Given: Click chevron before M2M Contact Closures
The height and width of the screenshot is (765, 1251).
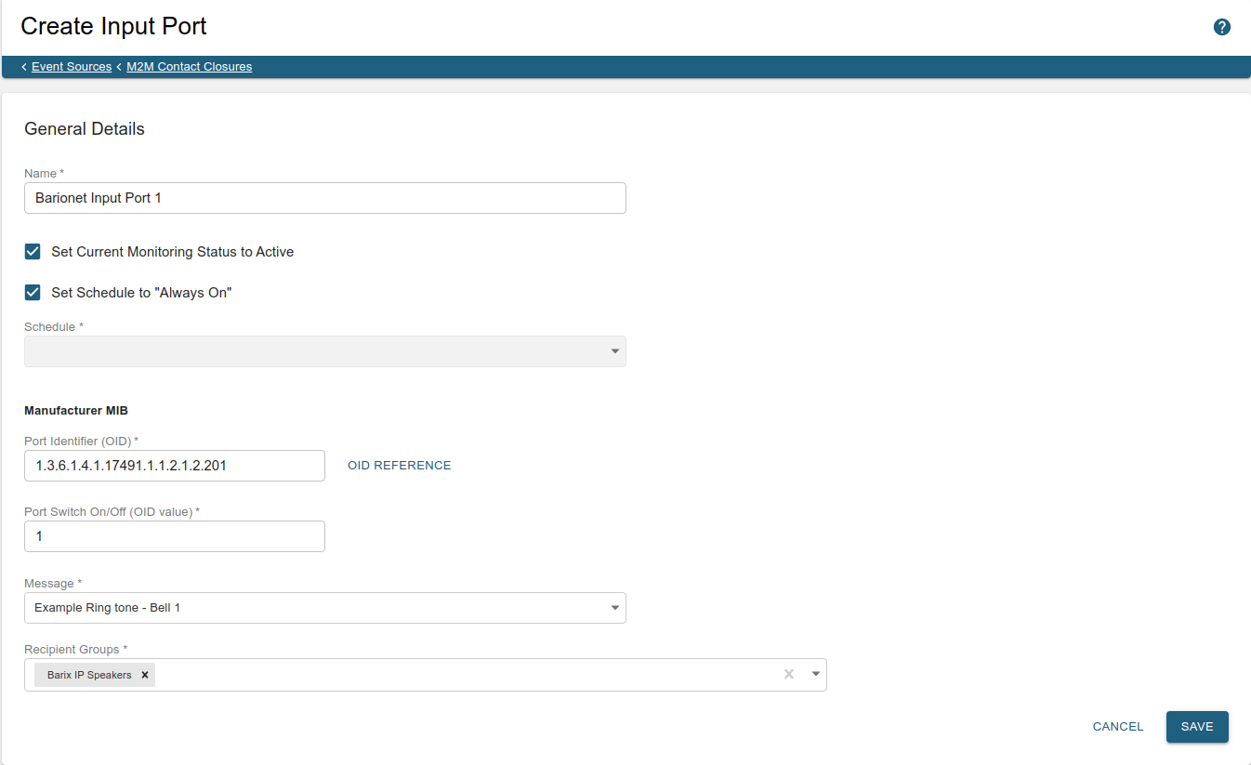Looking at the screenshot, I should 119,67.
